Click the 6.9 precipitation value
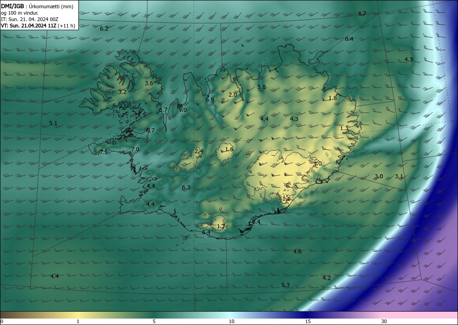Viewport: 458px width, 325px height. point(210,99)
